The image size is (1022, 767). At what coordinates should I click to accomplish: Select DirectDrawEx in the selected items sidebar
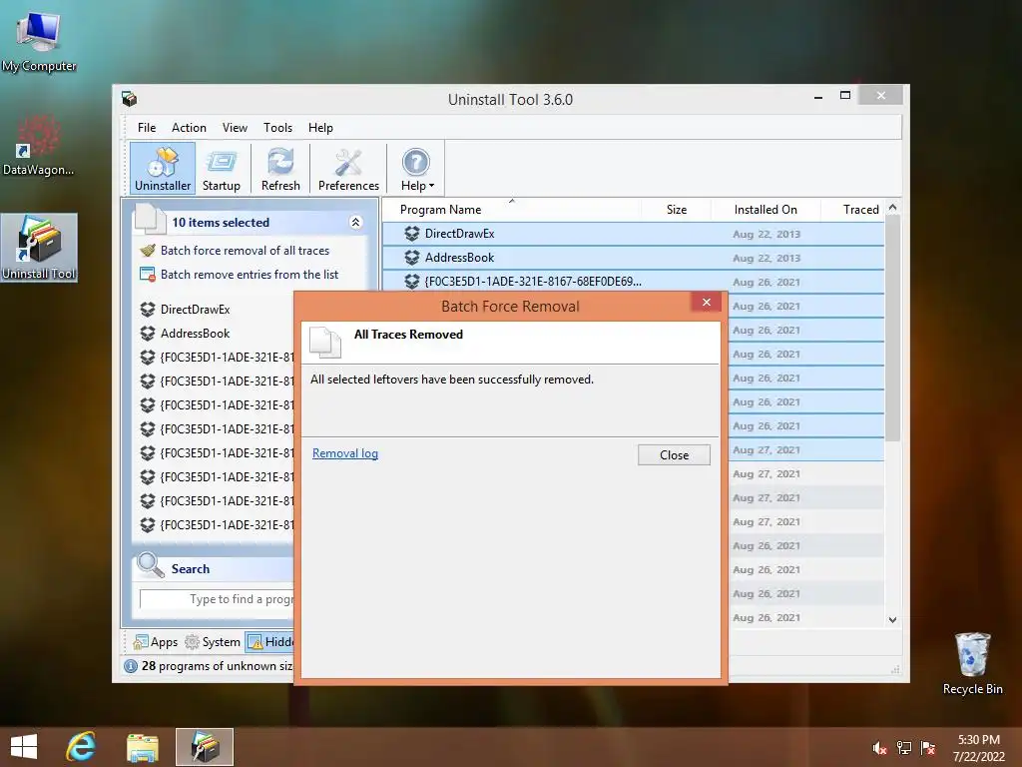[x=195, y=310]
